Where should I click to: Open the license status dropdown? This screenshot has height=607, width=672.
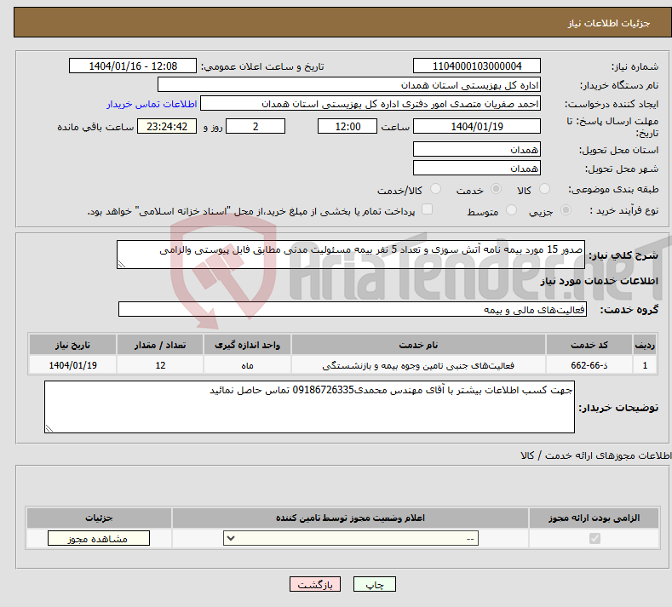pos(351,538)
